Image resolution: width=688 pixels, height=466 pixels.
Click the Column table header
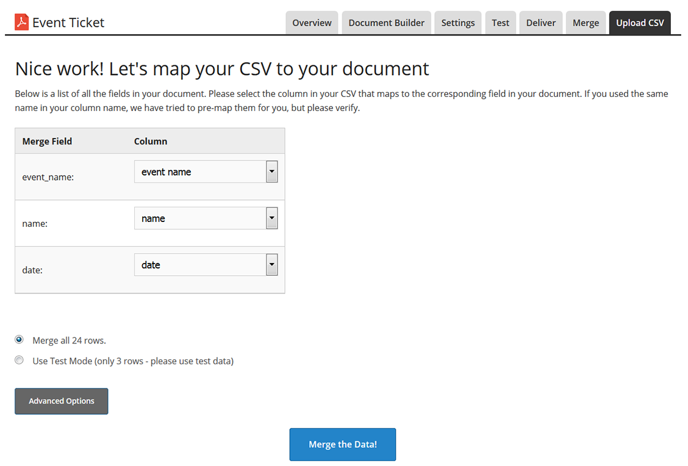coord(151,141)
